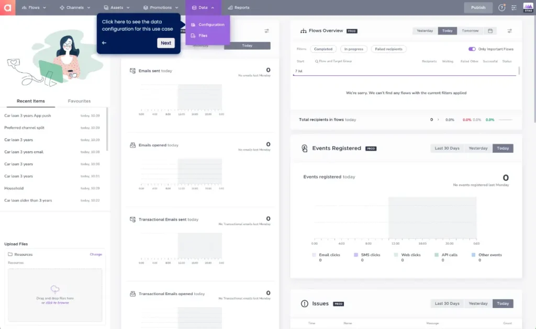Toggle the Failed recipients filter chip

tap(388, 49)
